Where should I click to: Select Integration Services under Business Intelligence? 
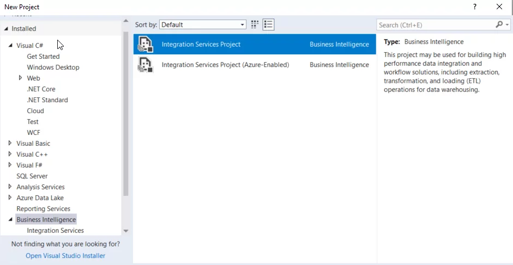pos(55,230)
